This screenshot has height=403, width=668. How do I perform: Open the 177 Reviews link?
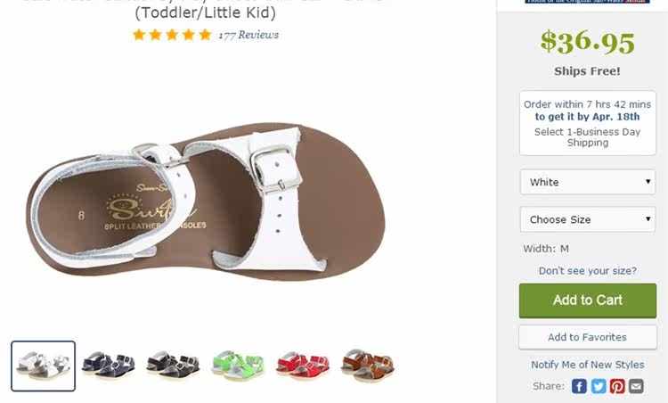coord(248,35)
